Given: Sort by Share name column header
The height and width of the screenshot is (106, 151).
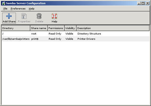Looking at the screenshot, I should [39, 28].
